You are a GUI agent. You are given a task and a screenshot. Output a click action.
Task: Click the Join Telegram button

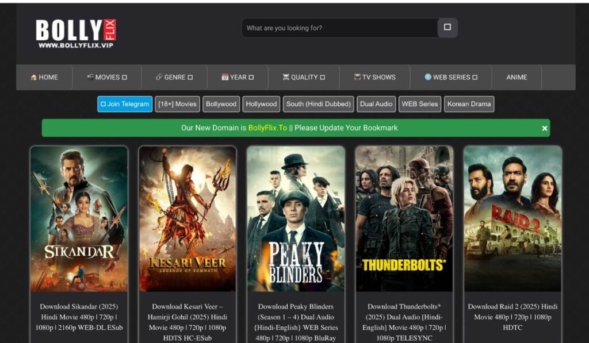pyautogui.click(x=125, y=104)
